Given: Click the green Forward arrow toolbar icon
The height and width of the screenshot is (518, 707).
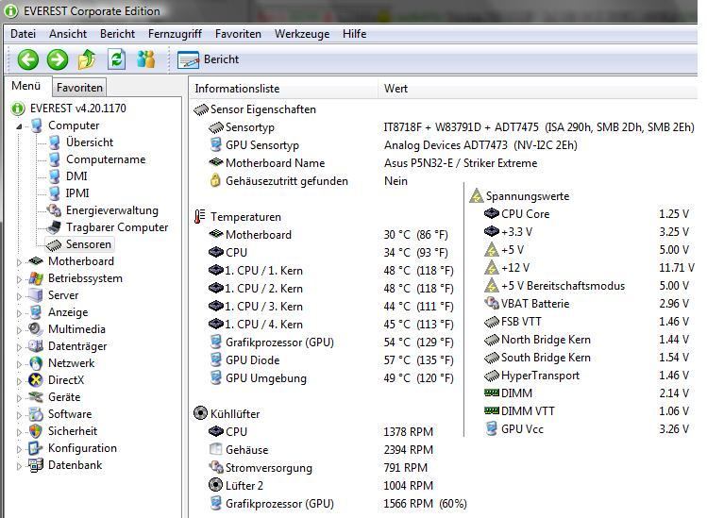Looking at the screenshot, I should (58, 59).
